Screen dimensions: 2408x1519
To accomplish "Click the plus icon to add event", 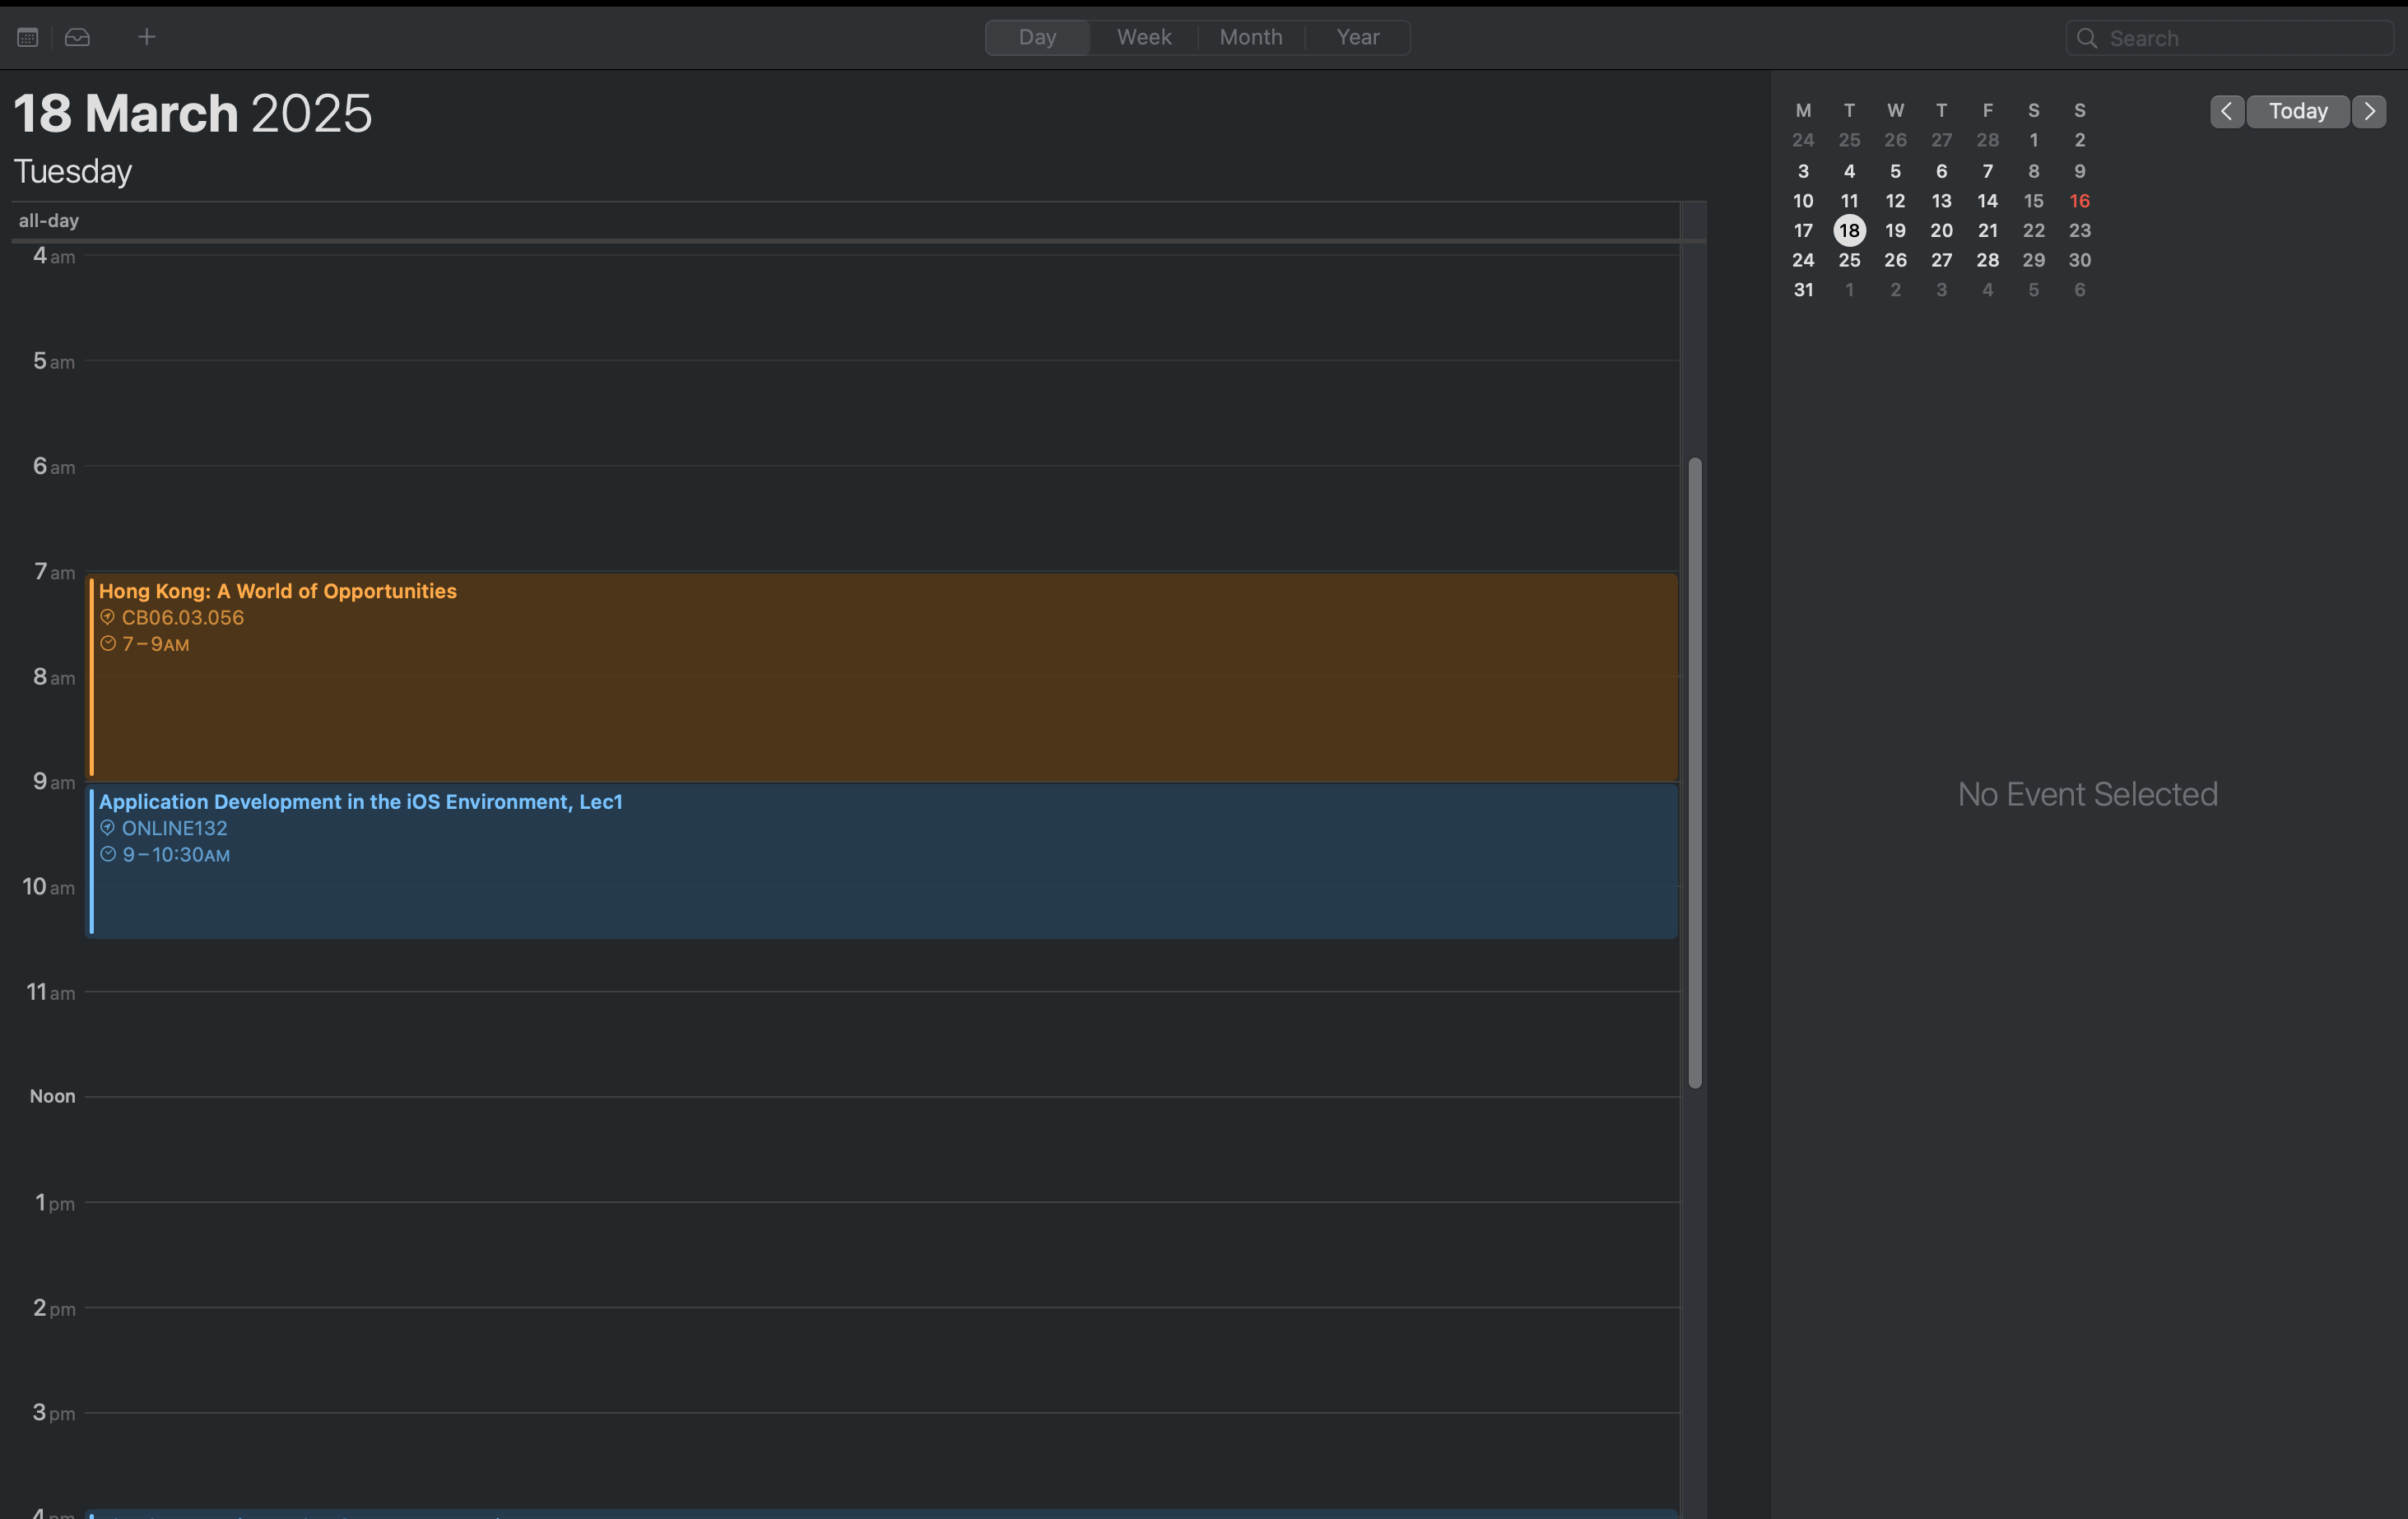I will click(x=146, y=37).
